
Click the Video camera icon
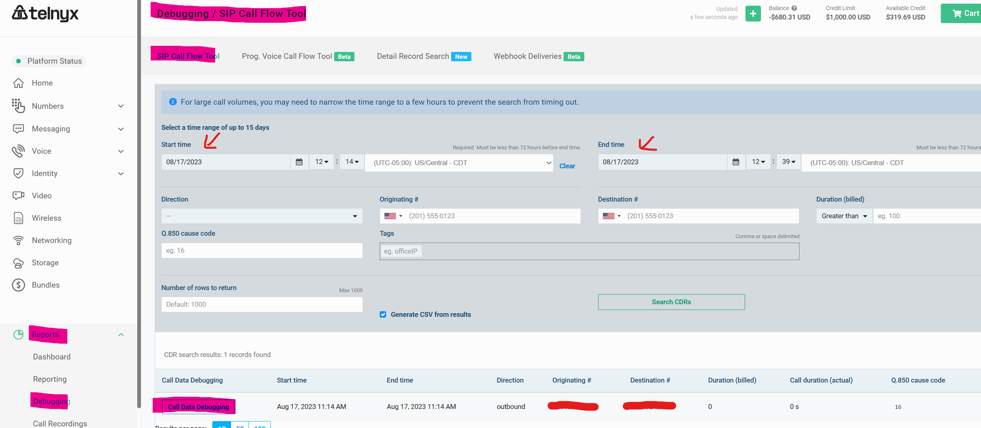point(18,196)
